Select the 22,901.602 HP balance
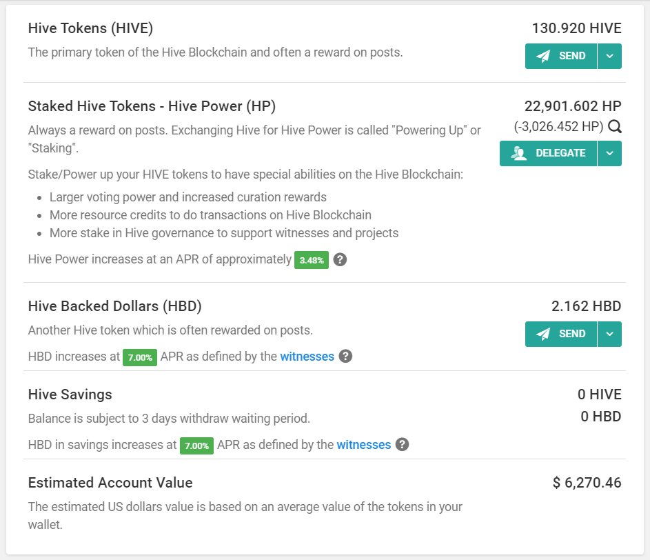650x560 pixels. [573, 106]
